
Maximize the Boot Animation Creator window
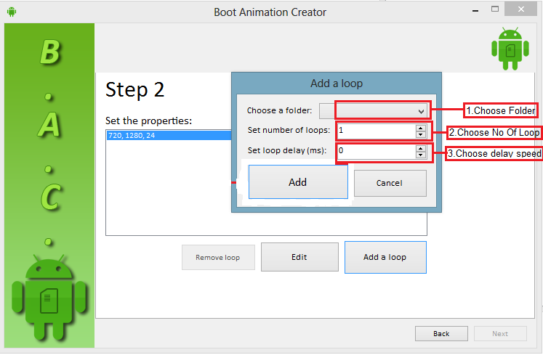pos(496,10)
